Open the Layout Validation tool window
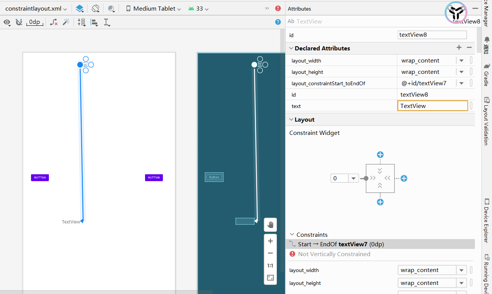This screenshot has width=492, height=294. [x=486, y=121]
